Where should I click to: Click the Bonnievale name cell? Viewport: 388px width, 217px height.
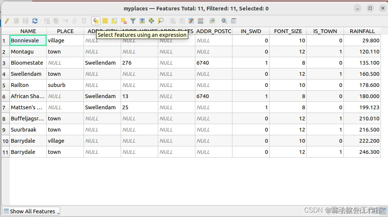28,41
